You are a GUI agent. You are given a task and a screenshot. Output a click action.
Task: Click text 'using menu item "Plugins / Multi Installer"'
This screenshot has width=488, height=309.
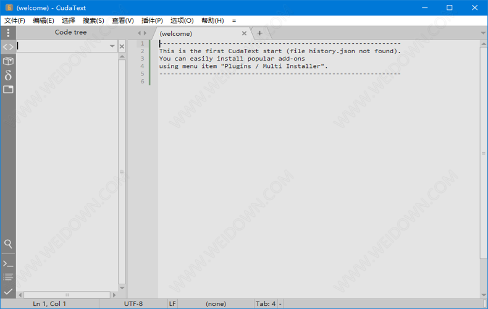(x=242, y=66)
